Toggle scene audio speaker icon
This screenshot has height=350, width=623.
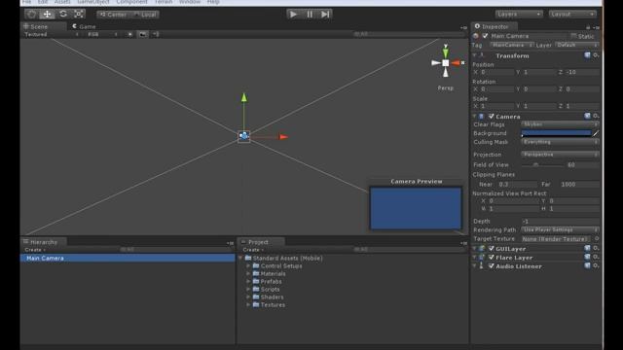click(x=156, y=35)
